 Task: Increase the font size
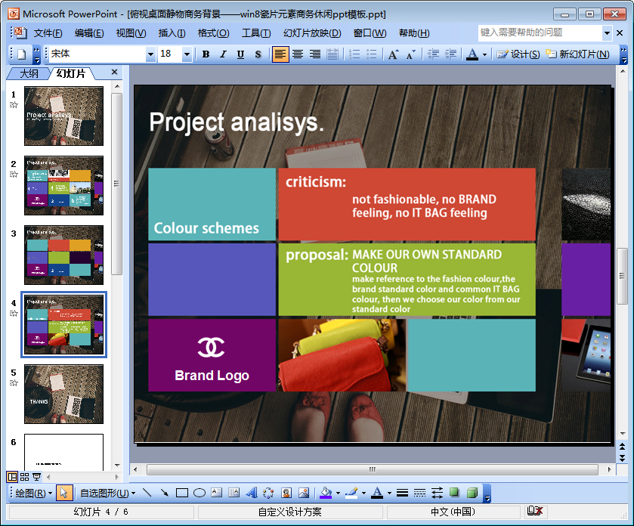(x=394, y=54)
